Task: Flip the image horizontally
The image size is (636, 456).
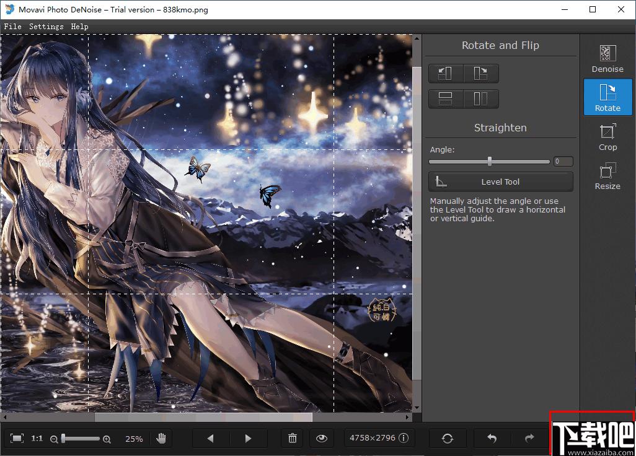Action: click(481, 99)
